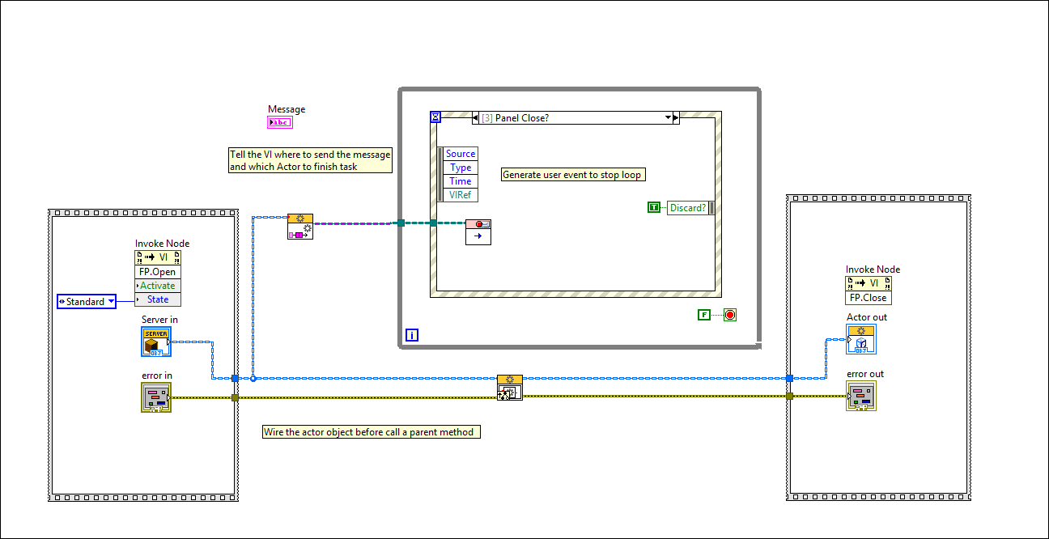The width and height of the screenshot is (1049, 539).
Task: Click the event selector left arrow
Action: tap(475, 117)
